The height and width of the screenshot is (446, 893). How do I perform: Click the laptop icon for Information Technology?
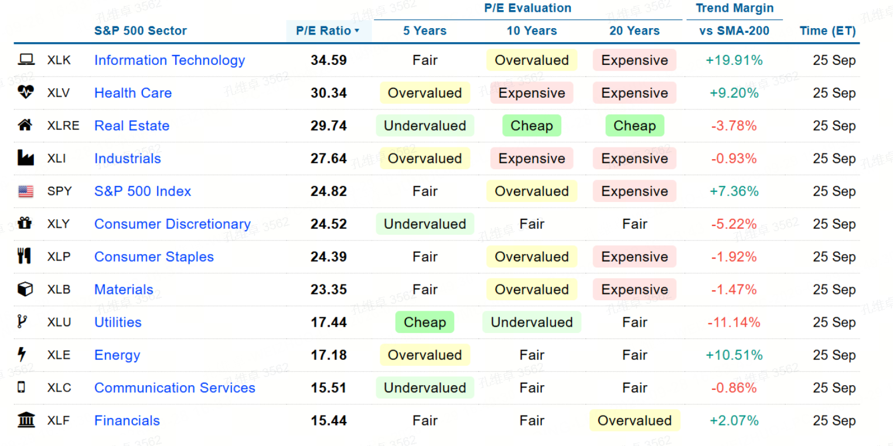[26, 60]
